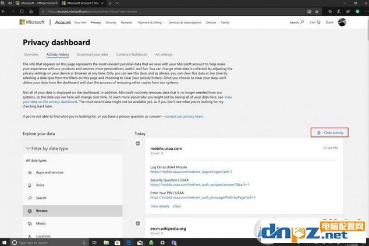Close the Microsoft account tab

(x=102, y=3)
